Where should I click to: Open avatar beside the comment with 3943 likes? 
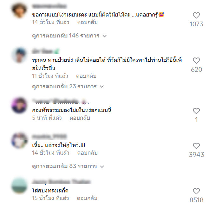19,140
